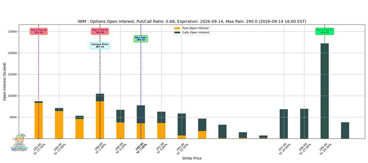Click the orange puts segment at strike 291
The image size is (368, 163).
161,131
